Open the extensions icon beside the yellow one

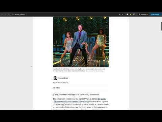(x=134, y=14)
